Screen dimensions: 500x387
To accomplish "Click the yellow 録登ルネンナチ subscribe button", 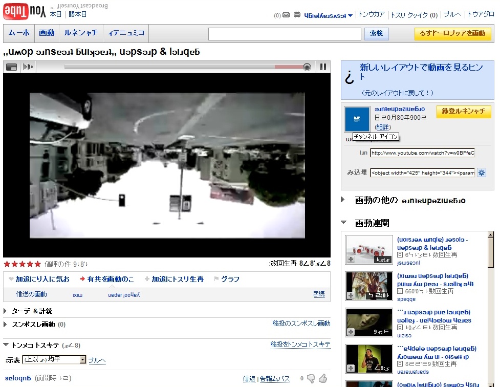I will pyautogui.click(x=463, y=112).
